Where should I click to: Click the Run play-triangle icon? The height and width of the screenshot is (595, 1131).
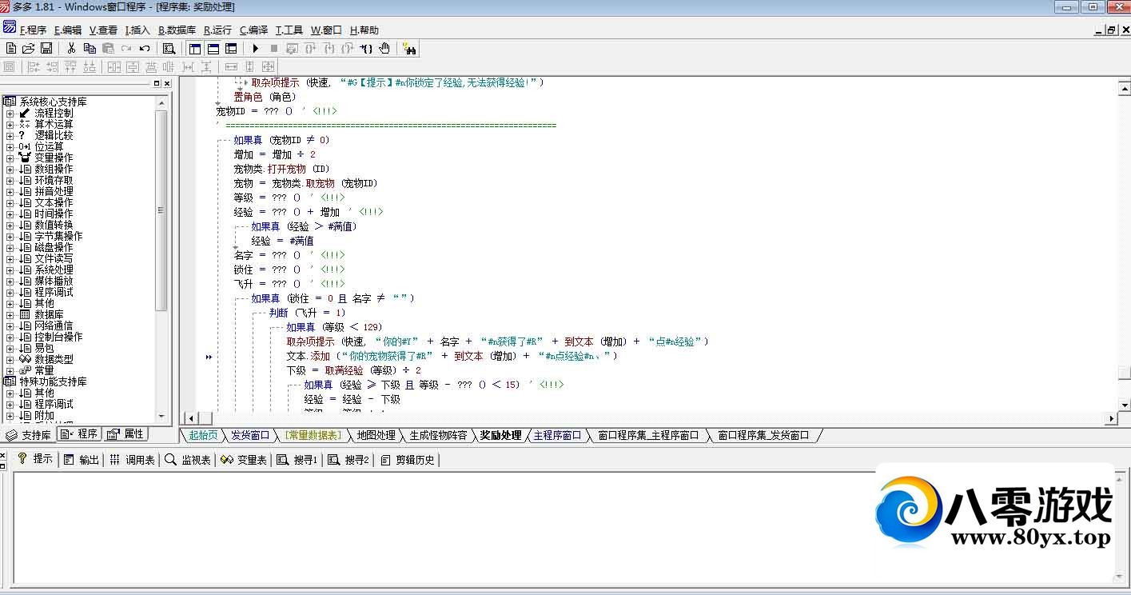256,49
